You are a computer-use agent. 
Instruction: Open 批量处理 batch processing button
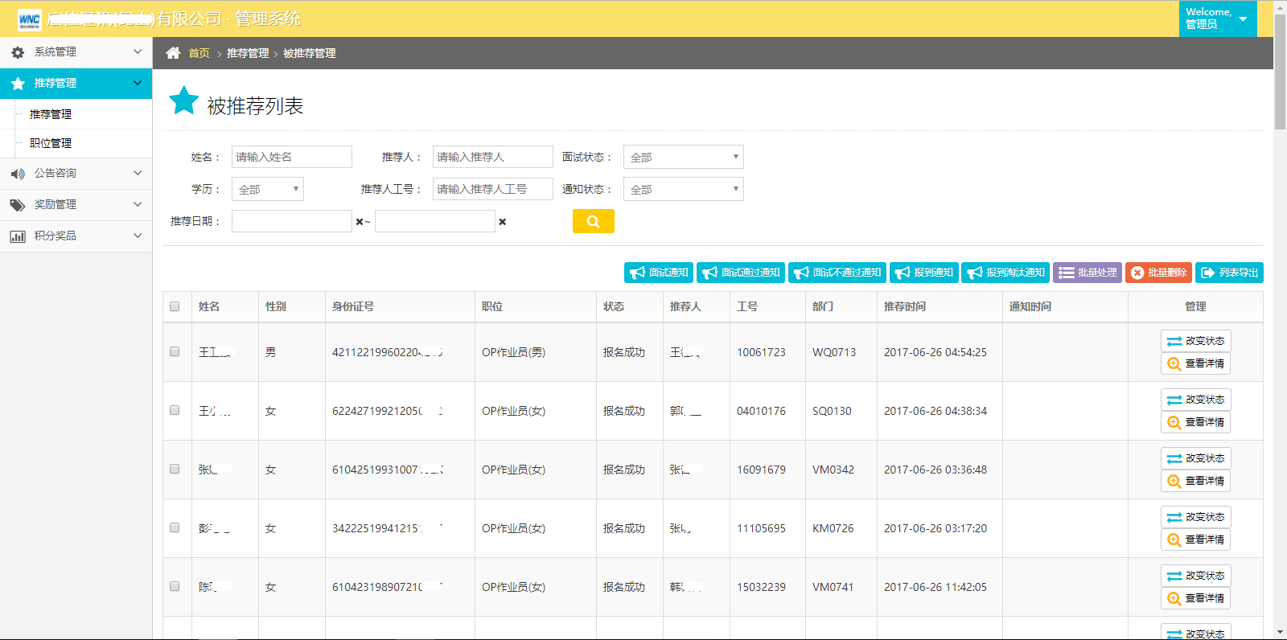point(1088,273)
